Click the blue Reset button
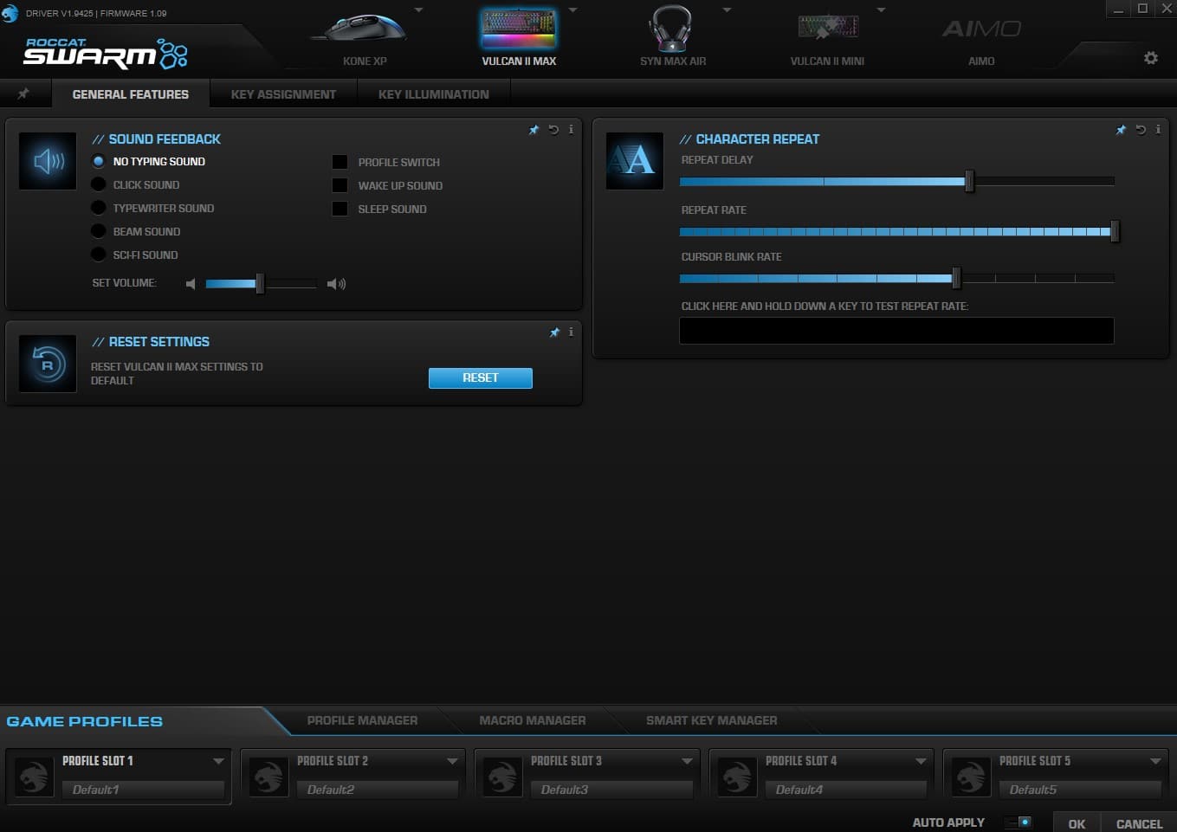1177x832 pixels. 481,378
